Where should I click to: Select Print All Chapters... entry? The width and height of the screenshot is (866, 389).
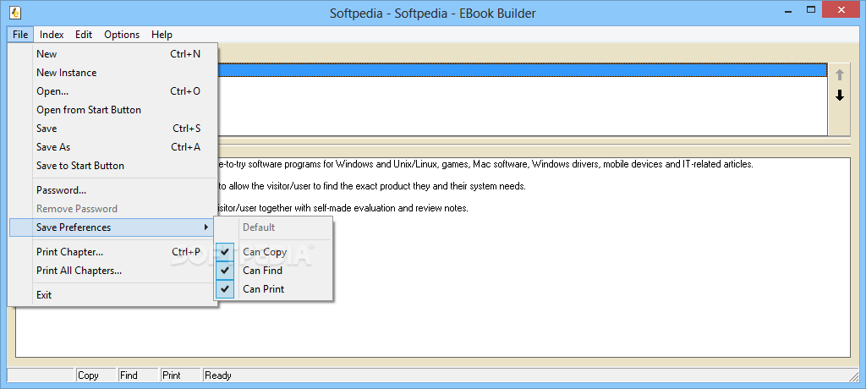click(x=112, y=271)
